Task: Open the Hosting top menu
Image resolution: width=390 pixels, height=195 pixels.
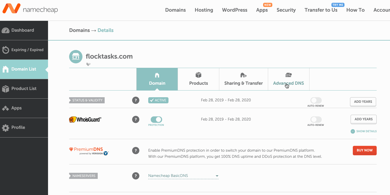Action: (x=204, y=10)
